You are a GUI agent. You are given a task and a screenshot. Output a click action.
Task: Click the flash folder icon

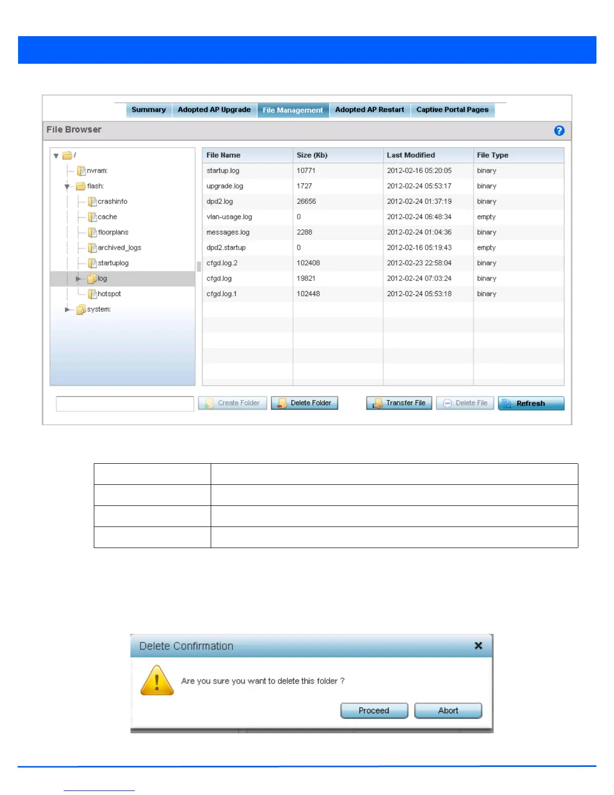click(81, 186)
